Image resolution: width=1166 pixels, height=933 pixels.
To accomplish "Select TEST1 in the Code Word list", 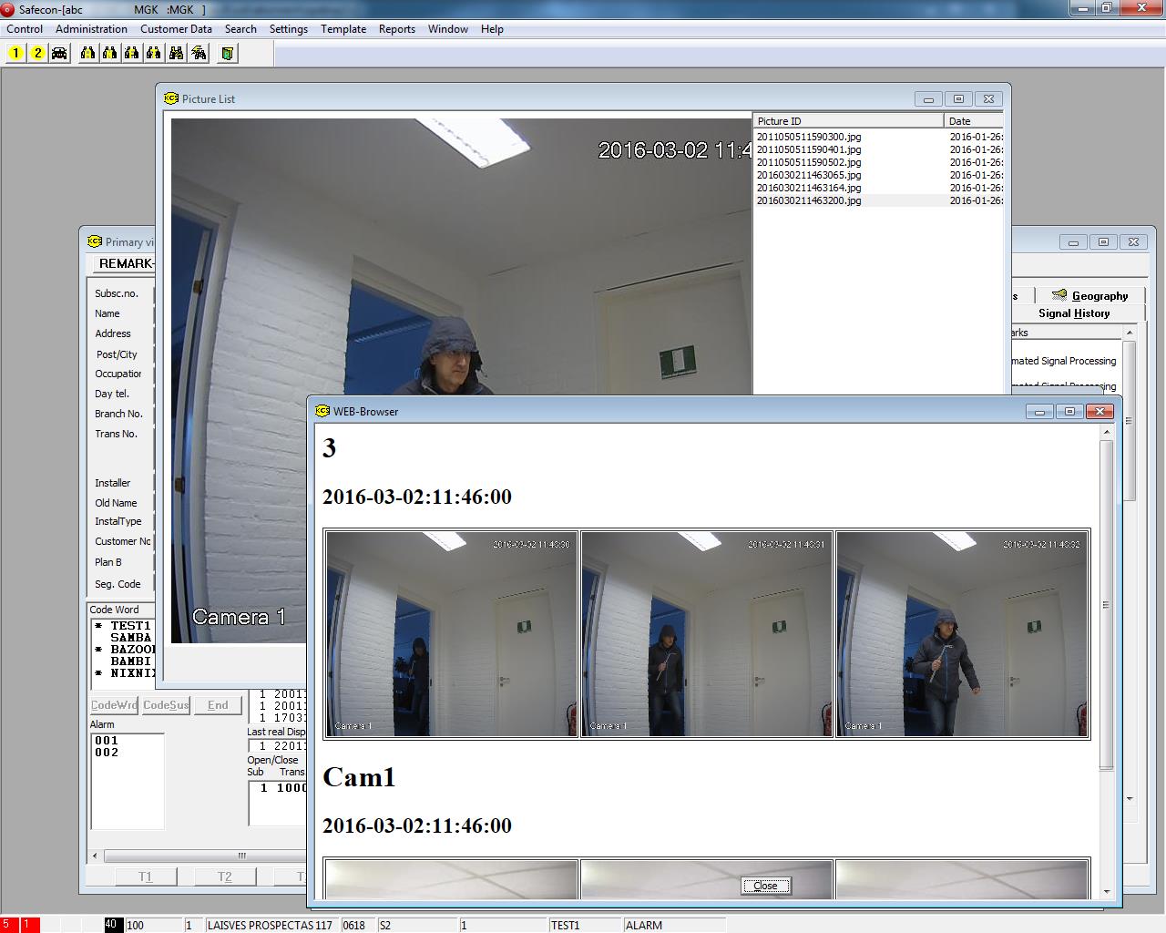I will tap(130, 626).
